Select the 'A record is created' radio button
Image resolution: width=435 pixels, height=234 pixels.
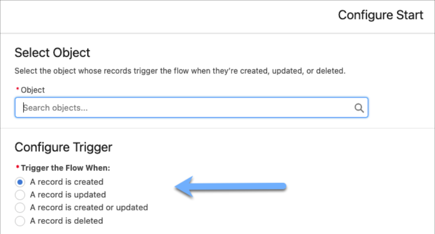click(x=20, y=182)
